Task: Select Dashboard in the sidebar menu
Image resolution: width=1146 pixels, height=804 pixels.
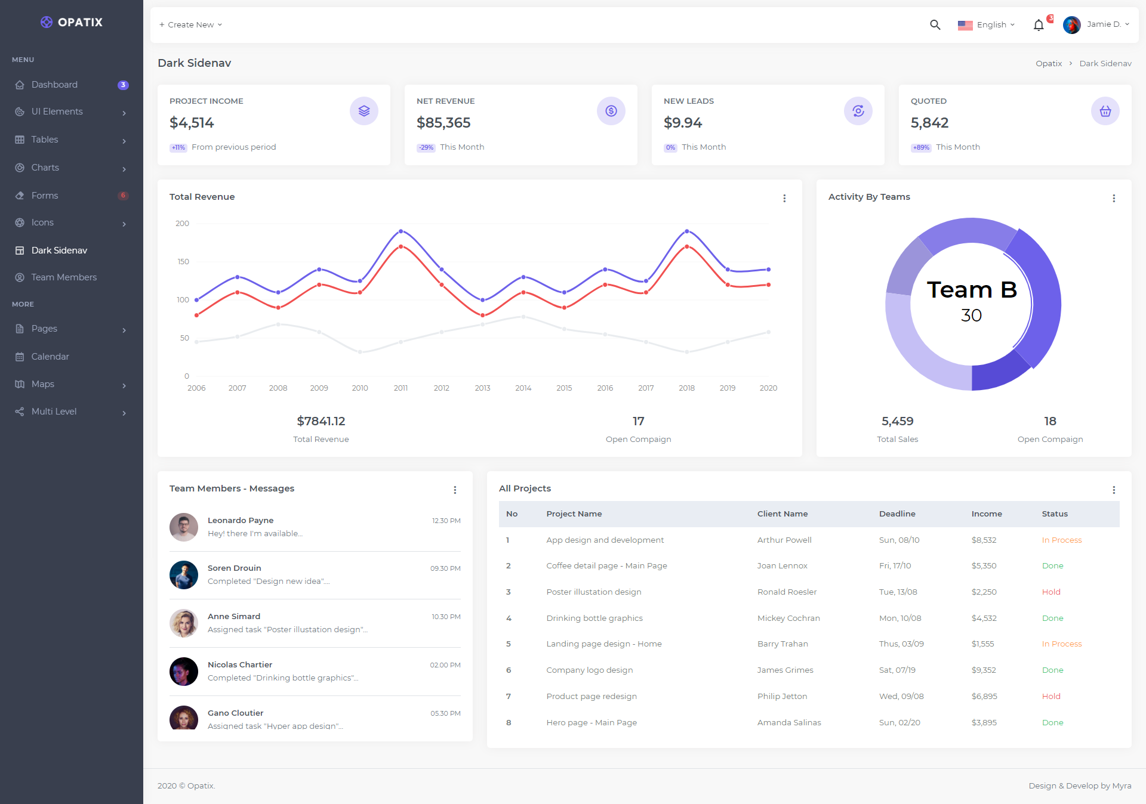Action: click(x=54, y=85)
